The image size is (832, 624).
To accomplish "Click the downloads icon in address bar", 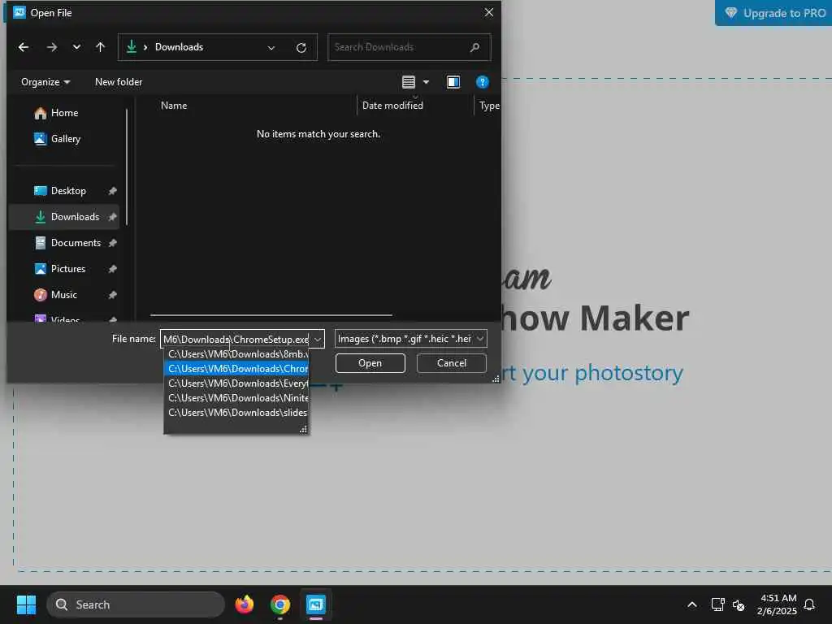I will (132, 47).
